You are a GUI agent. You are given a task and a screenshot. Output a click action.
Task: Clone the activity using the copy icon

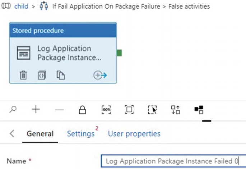pyautogui.click(x=61, y=75)
